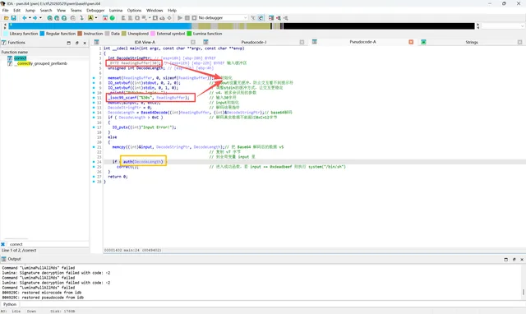The width and height of the screenshot is (526, 314).
Task: Click the red-framed graph icon
Action: (x=105, y=18)
